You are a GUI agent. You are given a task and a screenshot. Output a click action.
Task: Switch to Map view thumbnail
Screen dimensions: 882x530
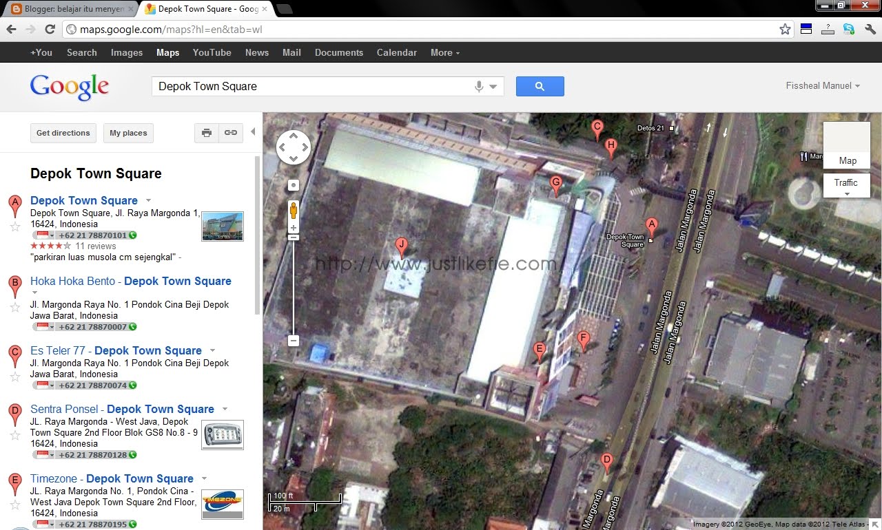tap(847, 145)
